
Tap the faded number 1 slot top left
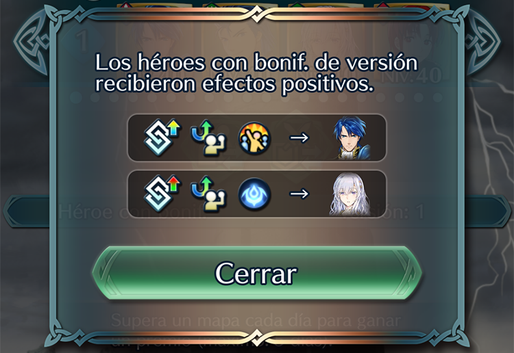click(x=82, y=41)
